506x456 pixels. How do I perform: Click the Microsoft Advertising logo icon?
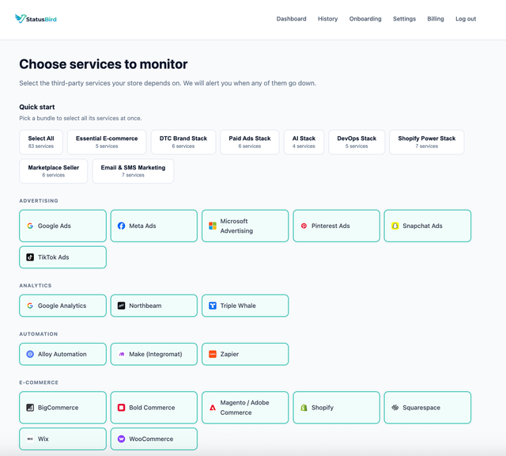tap(213, 226)
